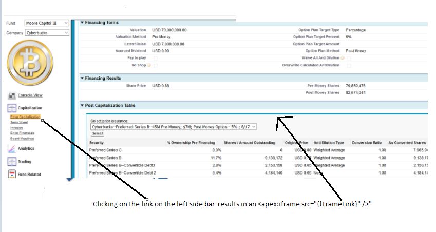The width and height of the screenshot is (436, 232).
Task: Collapse the Post Capitalization Table section
Action: [82, 105]
